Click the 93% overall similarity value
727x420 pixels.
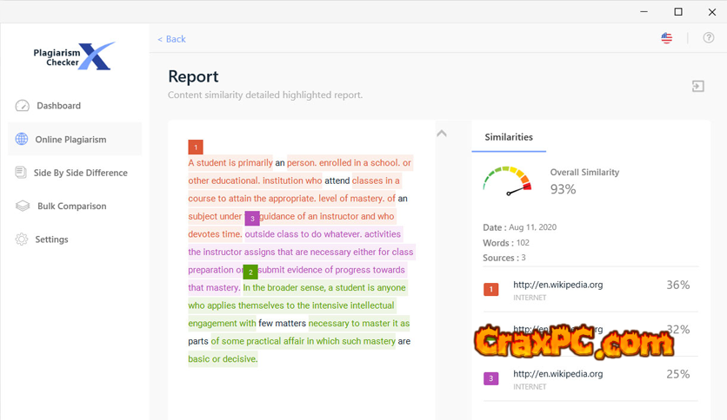(563, 188)
